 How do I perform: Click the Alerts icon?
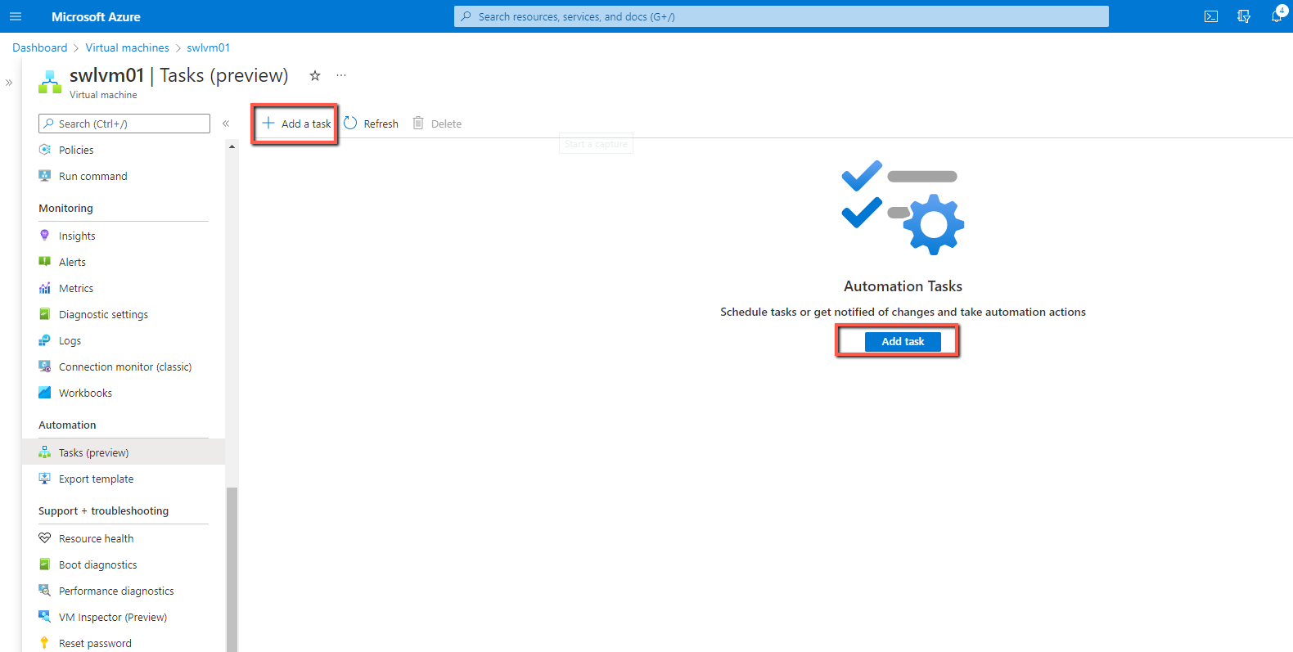pyautogui.click(x=45, y=262)
